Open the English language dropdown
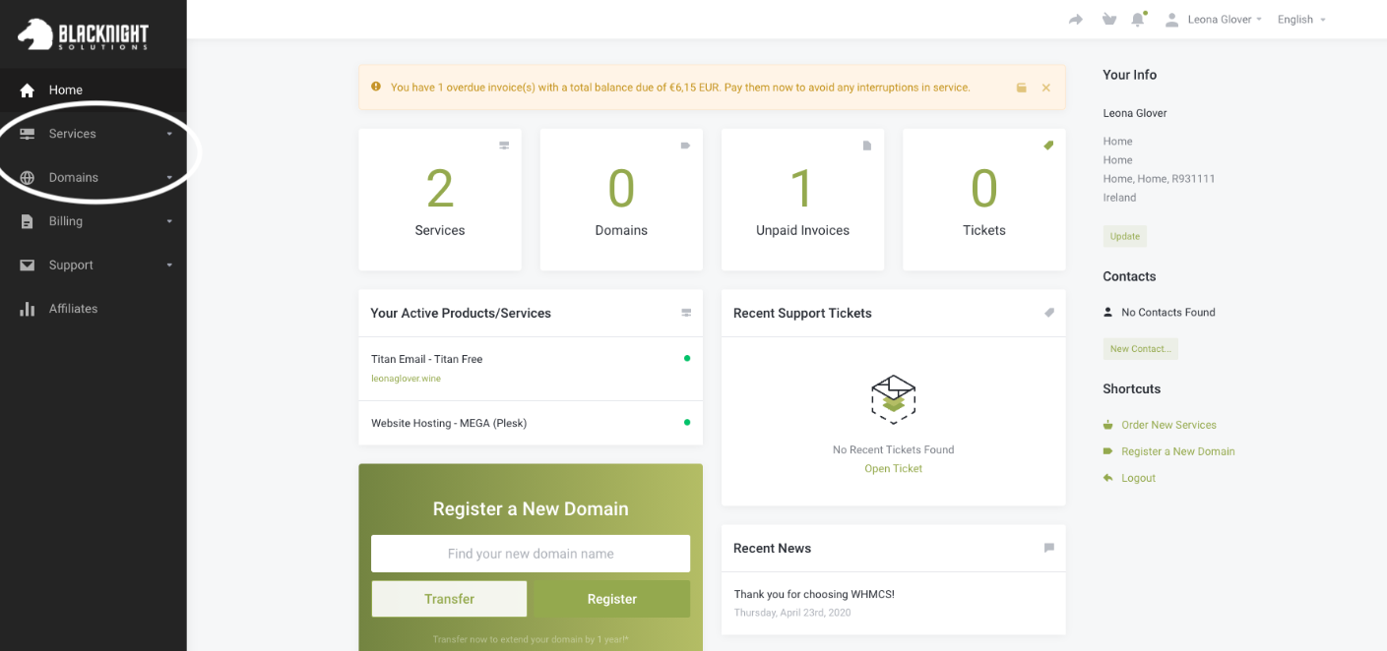The width and height of the screenshot is (1387, 651). coord(1300,20)
